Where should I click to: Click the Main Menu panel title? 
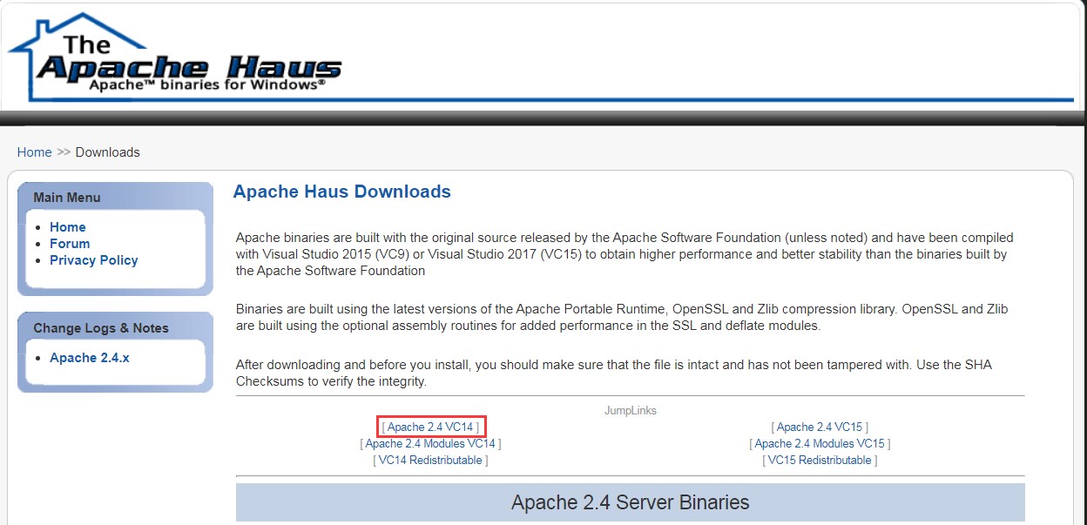pos(67,198)
